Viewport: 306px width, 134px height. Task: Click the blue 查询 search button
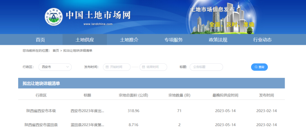(259, 67)
